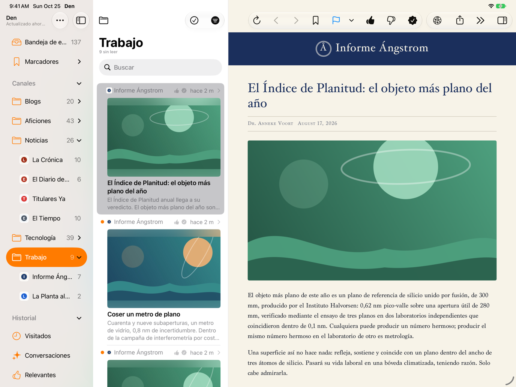Collapse the Trabajo folder chevron
The width and height of the screenshot is (516, 387).
point(79,257)
